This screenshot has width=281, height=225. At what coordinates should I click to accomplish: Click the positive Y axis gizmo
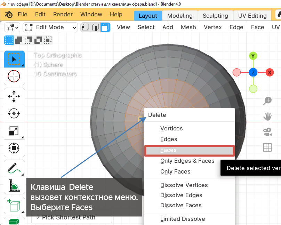[253, 56]
